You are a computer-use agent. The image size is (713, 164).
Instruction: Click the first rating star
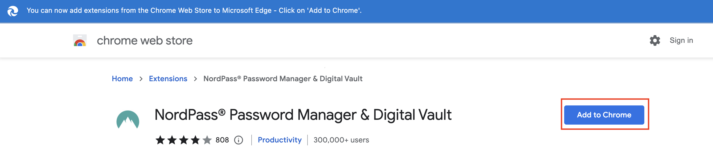tap(160, 140)
